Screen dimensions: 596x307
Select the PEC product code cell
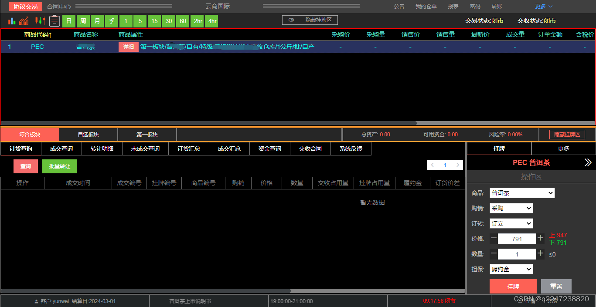[37, 47]
